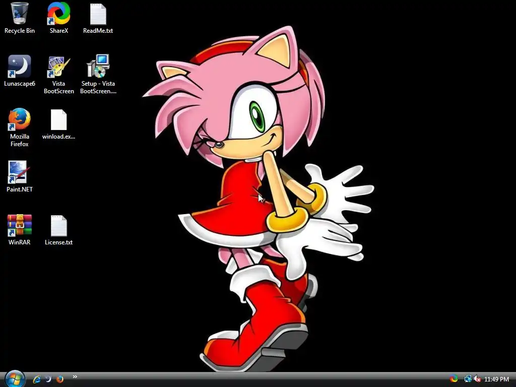Select the Mozilla Firefox desktop shortcut
516x387 pixels.
[x=20, y=127]
